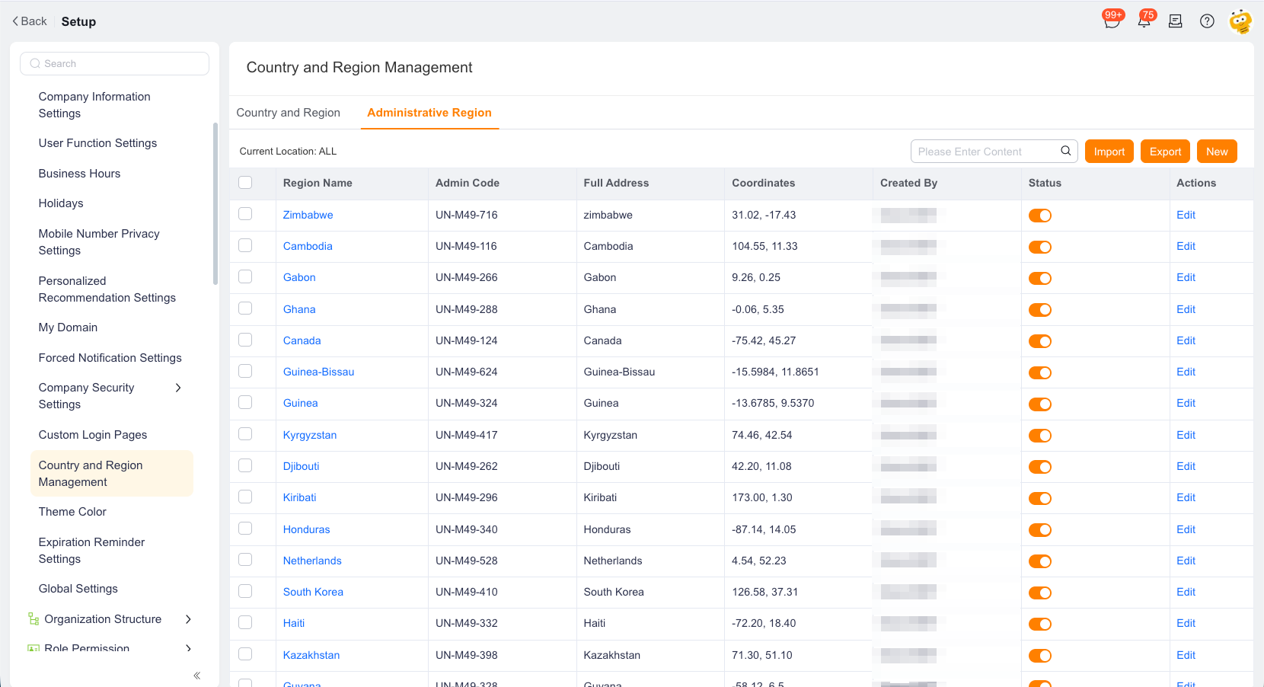The image size is (1264, 687).
Task: Go back using the Back arrow
Action: pos(29,21)
